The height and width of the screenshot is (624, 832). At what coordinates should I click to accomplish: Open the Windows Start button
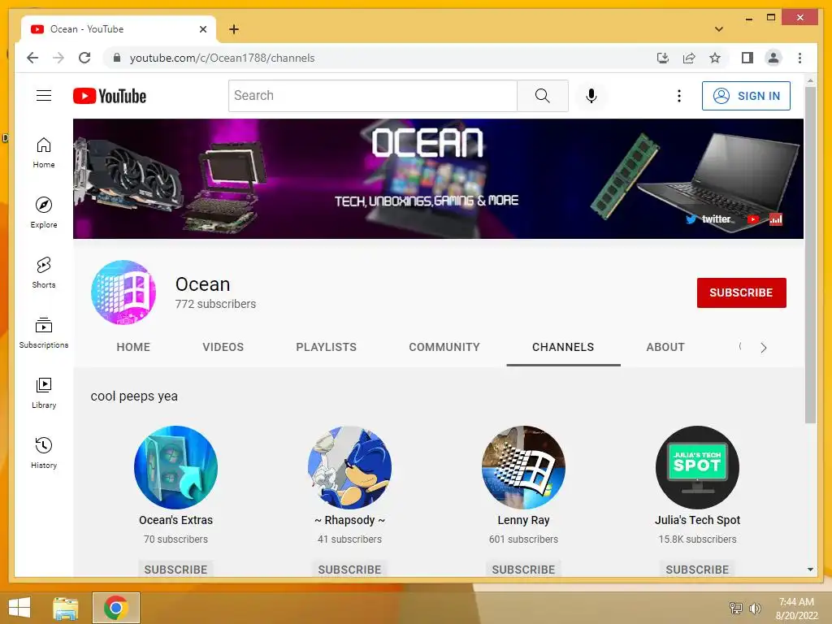tap(19, 608)
